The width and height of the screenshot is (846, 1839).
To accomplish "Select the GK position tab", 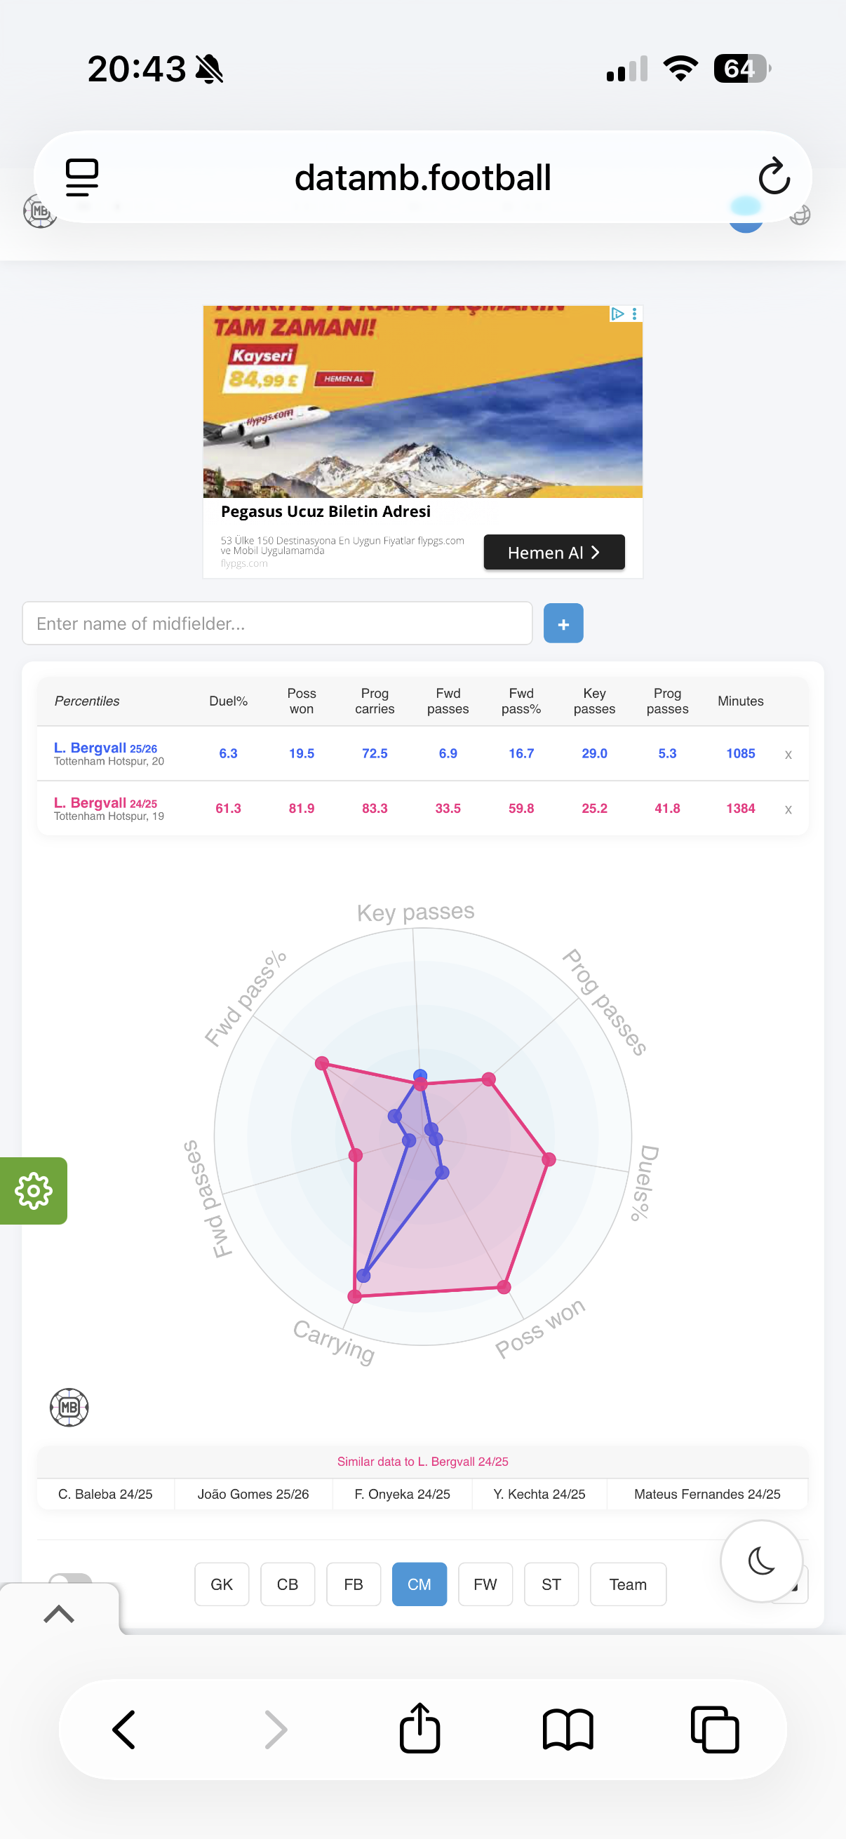I will click(222, 1584).
